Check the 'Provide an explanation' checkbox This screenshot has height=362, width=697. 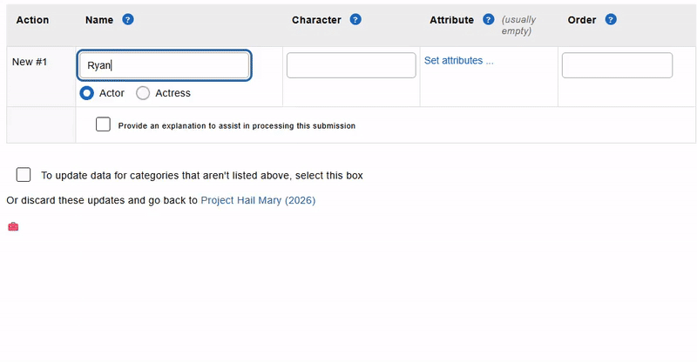pyautogui.click(x=103, y=124)
